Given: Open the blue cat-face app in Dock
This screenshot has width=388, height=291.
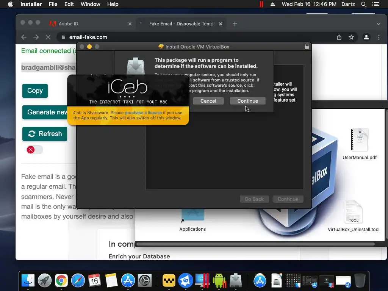Looking at the screenshot, I should pos(186,281).
